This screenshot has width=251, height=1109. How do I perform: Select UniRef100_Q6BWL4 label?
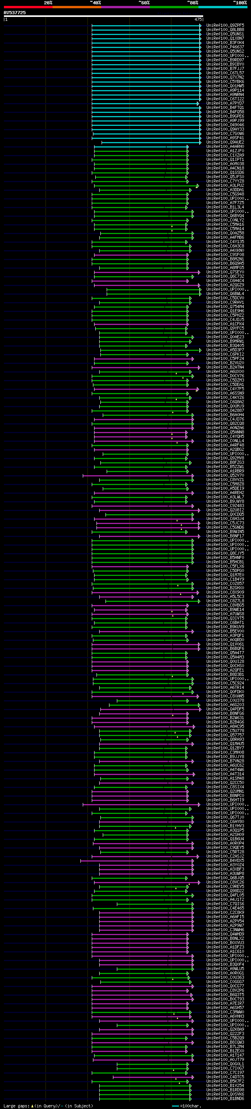click(225, 293)
